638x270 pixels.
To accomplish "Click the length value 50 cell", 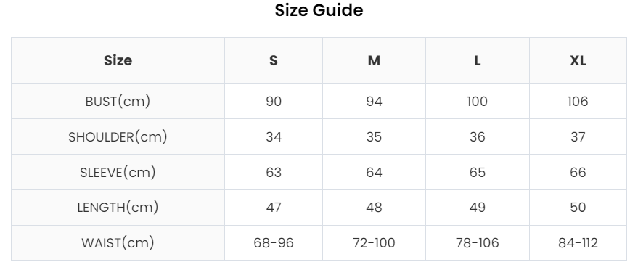I will (x=578, y=208).
